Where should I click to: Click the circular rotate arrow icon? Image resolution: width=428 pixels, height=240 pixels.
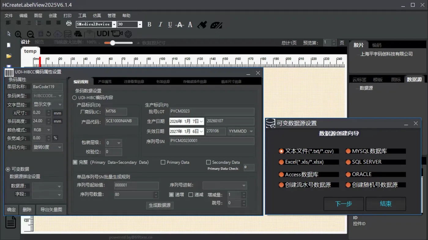[48, 34]
